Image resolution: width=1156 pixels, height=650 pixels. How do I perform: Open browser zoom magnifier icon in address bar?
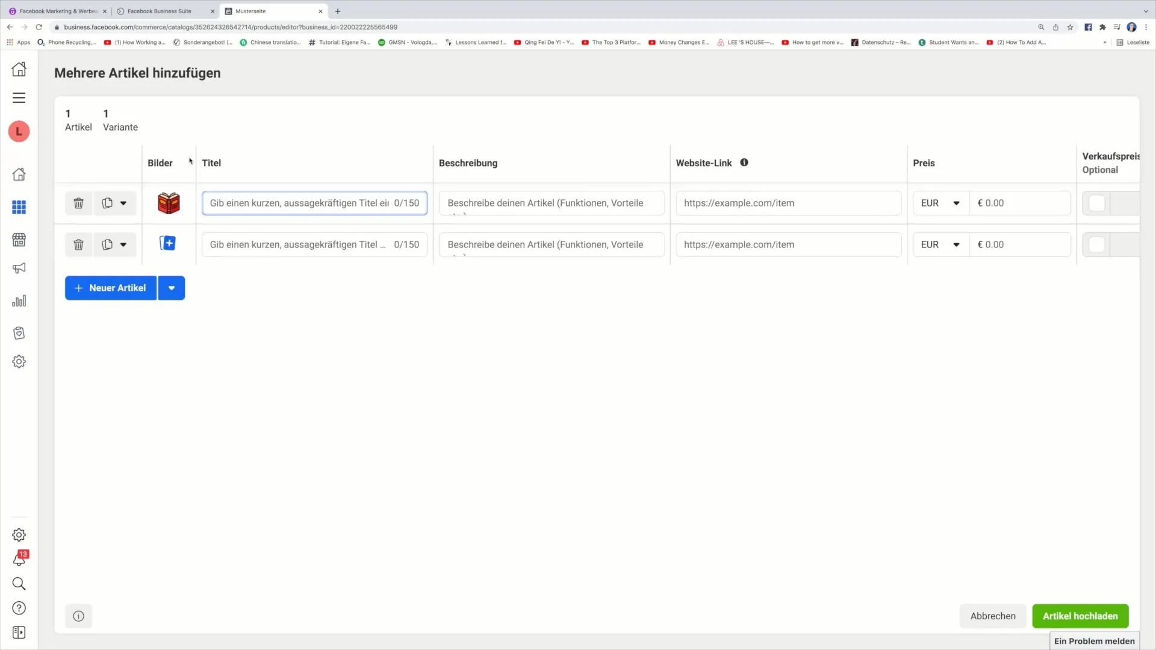pos(1041,27)
